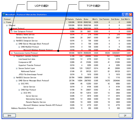Click the % Packets column header

(70, 19)
